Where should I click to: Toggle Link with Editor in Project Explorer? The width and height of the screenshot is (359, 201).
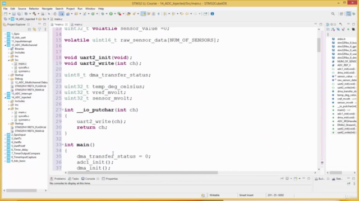tap(34, 30)
